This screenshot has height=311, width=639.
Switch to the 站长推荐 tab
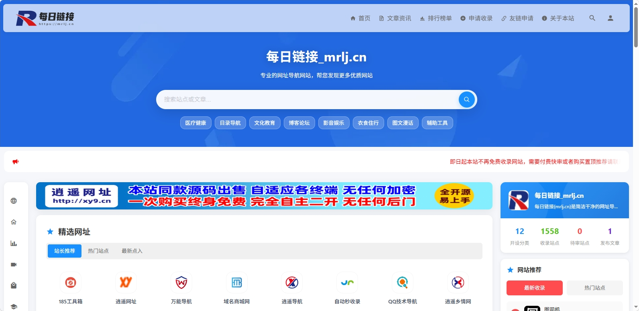65,251
